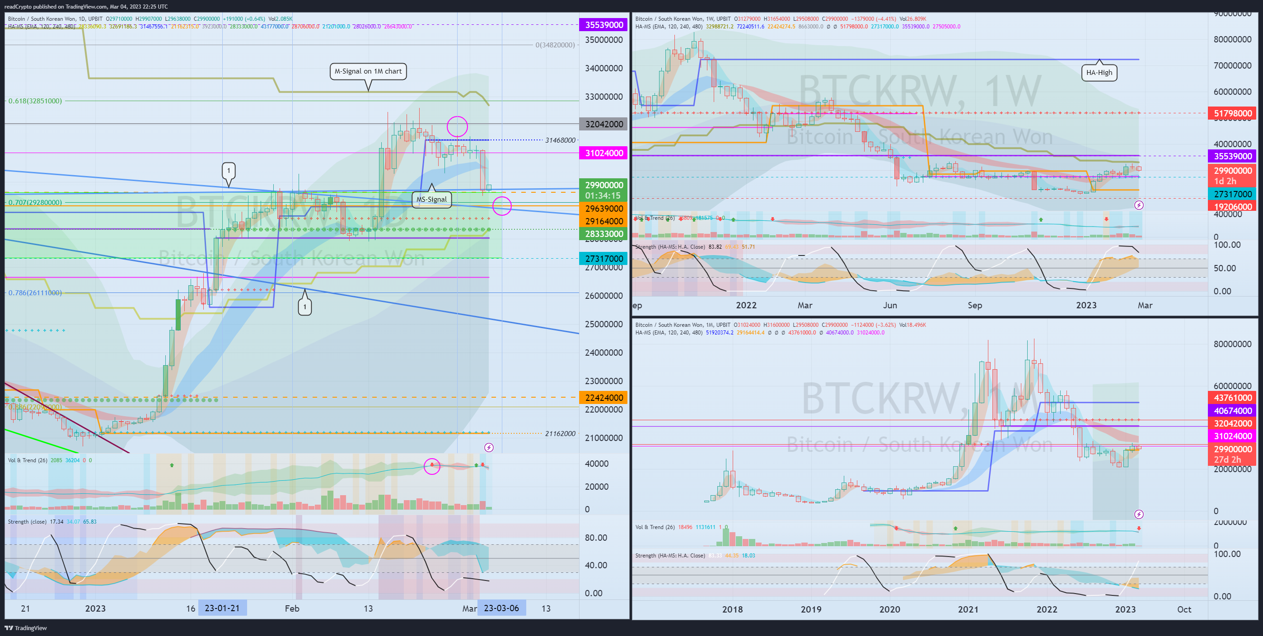Click the upper '1' callout on daily chart
Screen dimensions: 1263x636
click(229, 171)
